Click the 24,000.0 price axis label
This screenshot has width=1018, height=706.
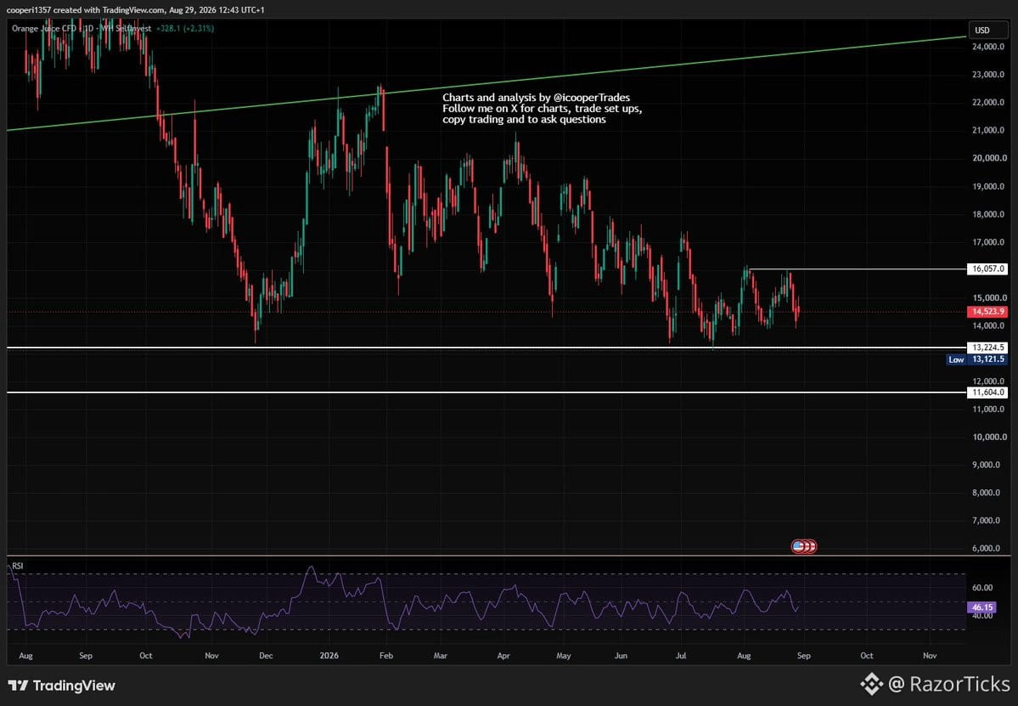pyautogui.click(x=989, y=47)
